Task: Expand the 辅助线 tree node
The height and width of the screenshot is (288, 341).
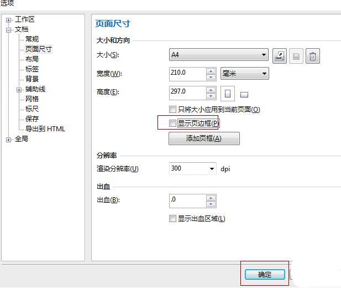Action: point(19,90)
